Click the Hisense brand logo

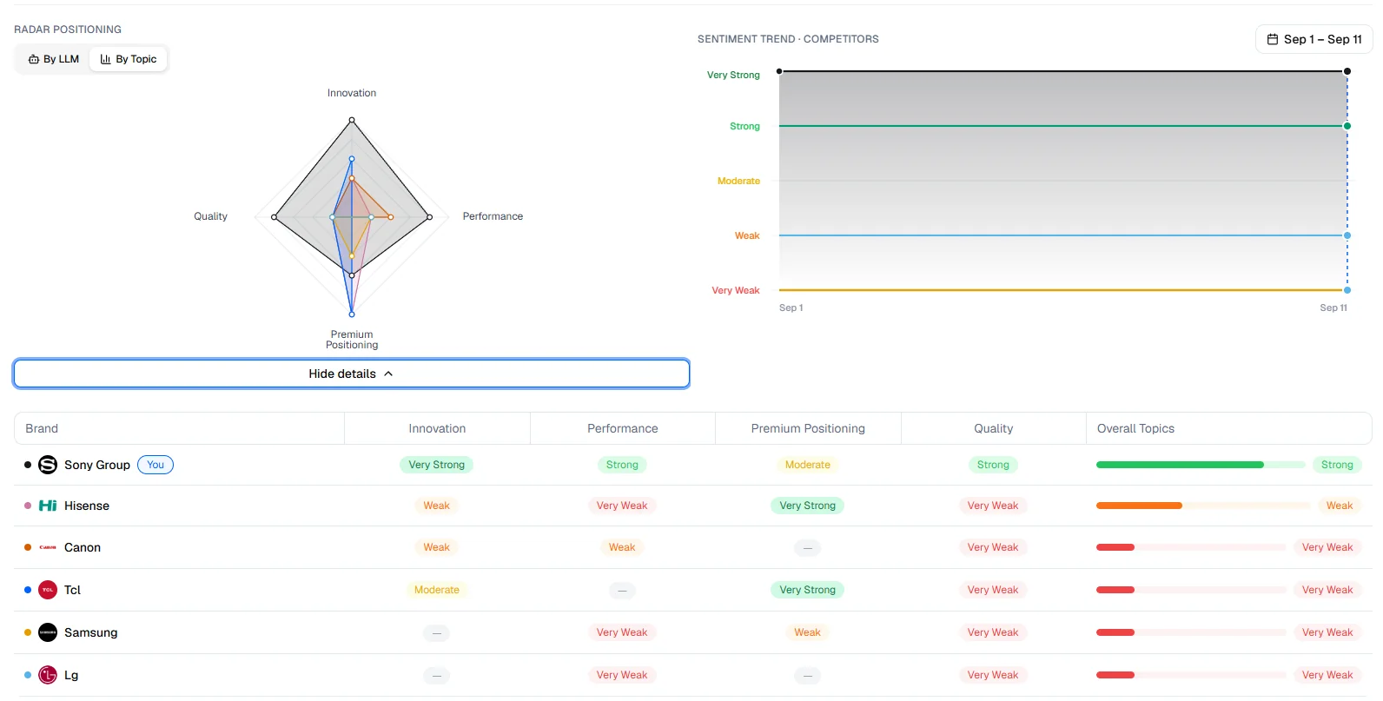pos(48,506)
